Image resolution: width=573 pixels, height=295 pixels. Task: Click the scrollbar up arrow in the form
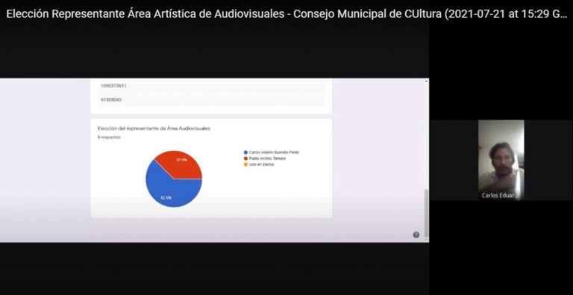(427, 81)
